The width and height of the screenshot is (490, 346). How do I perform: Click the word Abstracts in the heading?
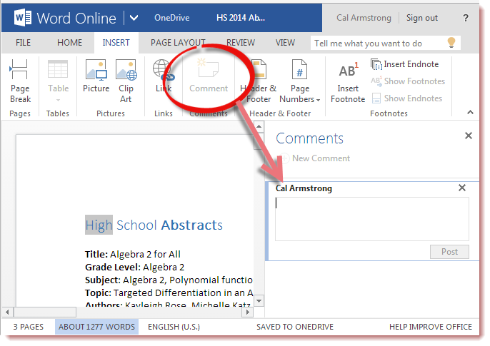pyautogui.click(x=192, y=225)
